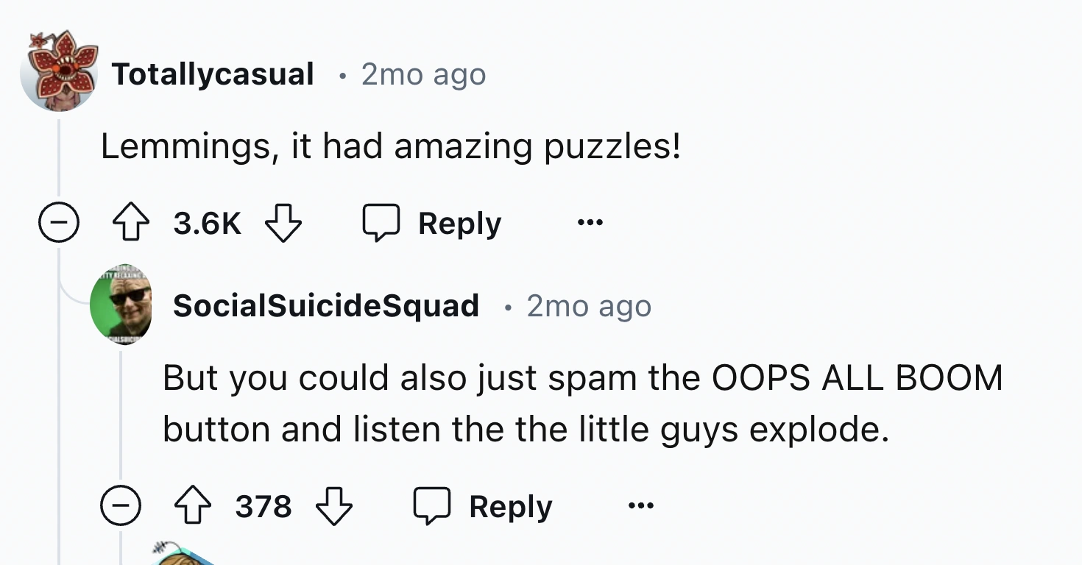
Task: Collapse the Totallycasual comment thread
Action: 59,224
